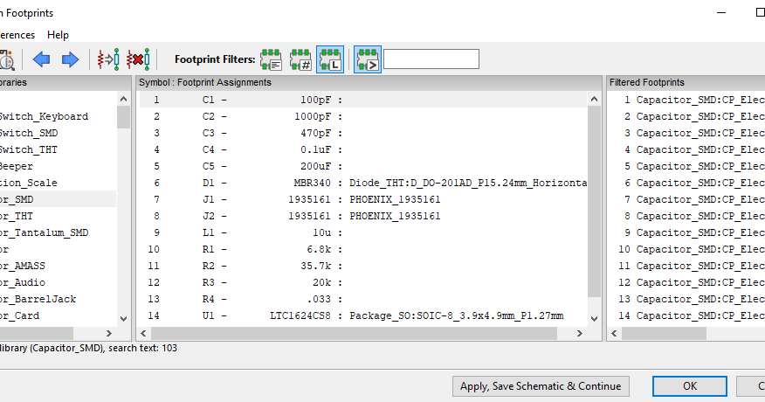This screenshot has width=765, height=402.
Task: Click filtered footprints horizontal scrollbar thumb
Action: click(664, 333)
